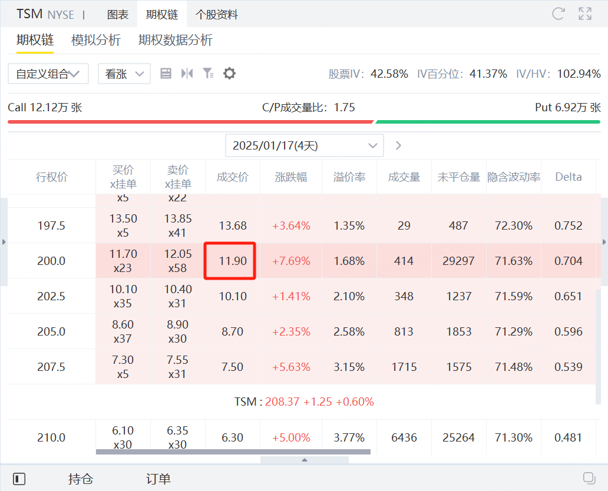Click the refresh icon at top right
This screenshot has width=608, height=491.
pos(559,14)
